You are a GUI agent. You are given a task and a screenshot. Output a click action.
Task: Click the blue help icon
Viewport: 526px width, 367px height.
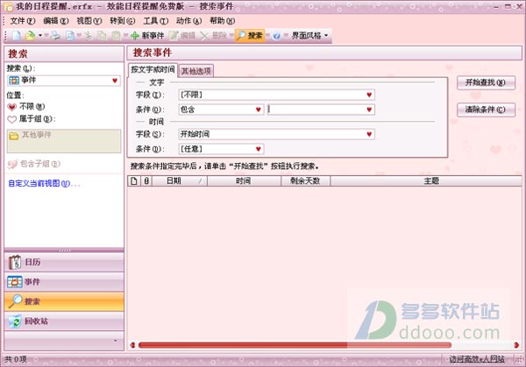[276, 36]
